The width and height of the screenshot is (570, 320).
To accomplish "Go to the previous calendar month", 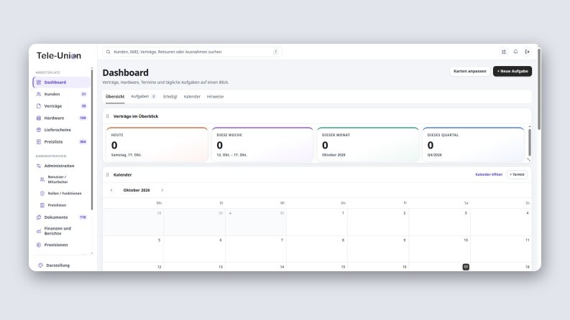I will coord(111,190).
